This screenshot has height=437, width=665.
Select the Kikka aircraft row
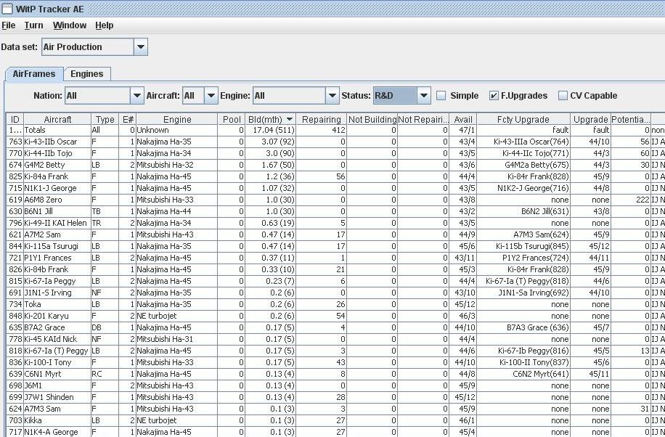point(335,420)
